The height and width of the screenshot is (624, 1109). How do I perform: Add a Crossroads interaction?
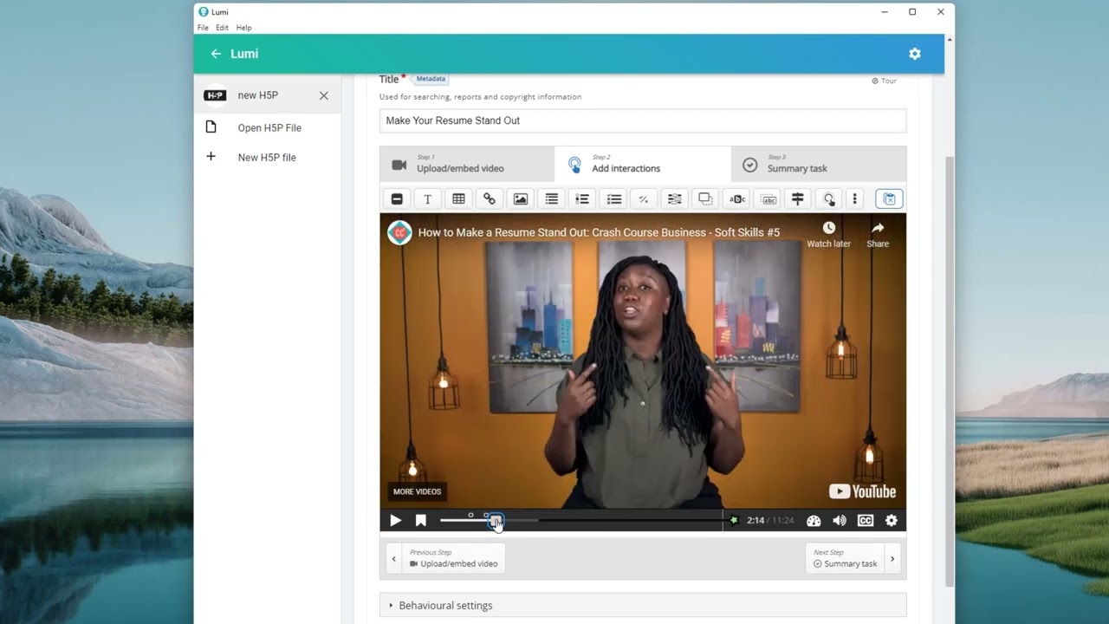[x=798, y=199]
